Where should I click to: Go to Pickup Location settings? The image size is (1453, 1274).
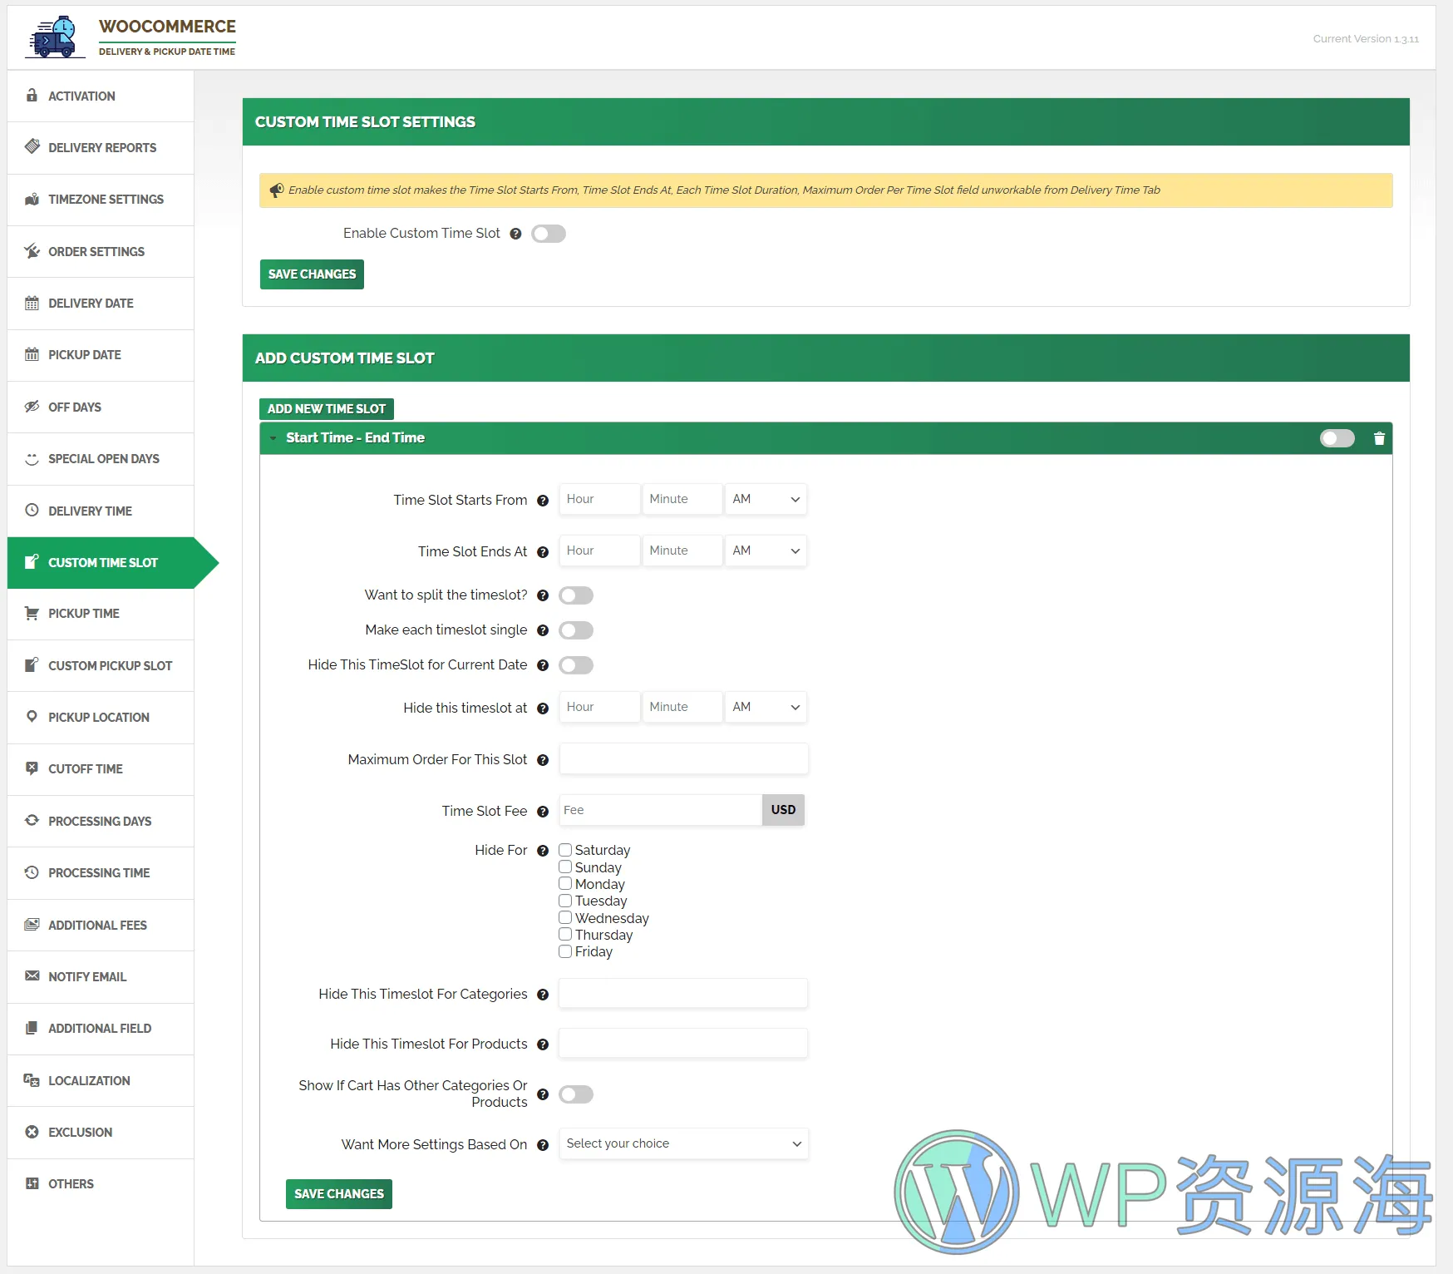click(x=98, y=718)
